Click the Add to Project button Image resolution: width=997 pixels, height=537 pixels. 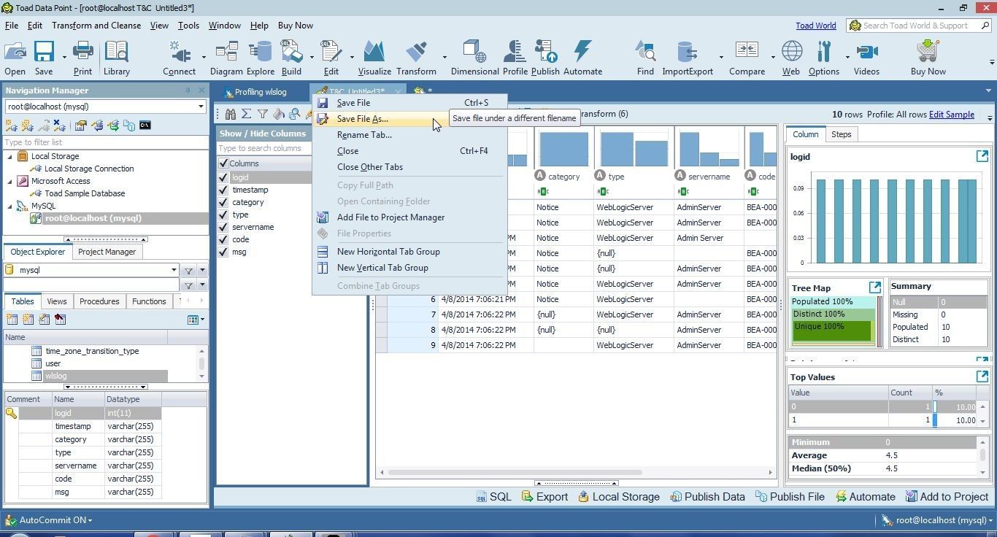(947, 497)
